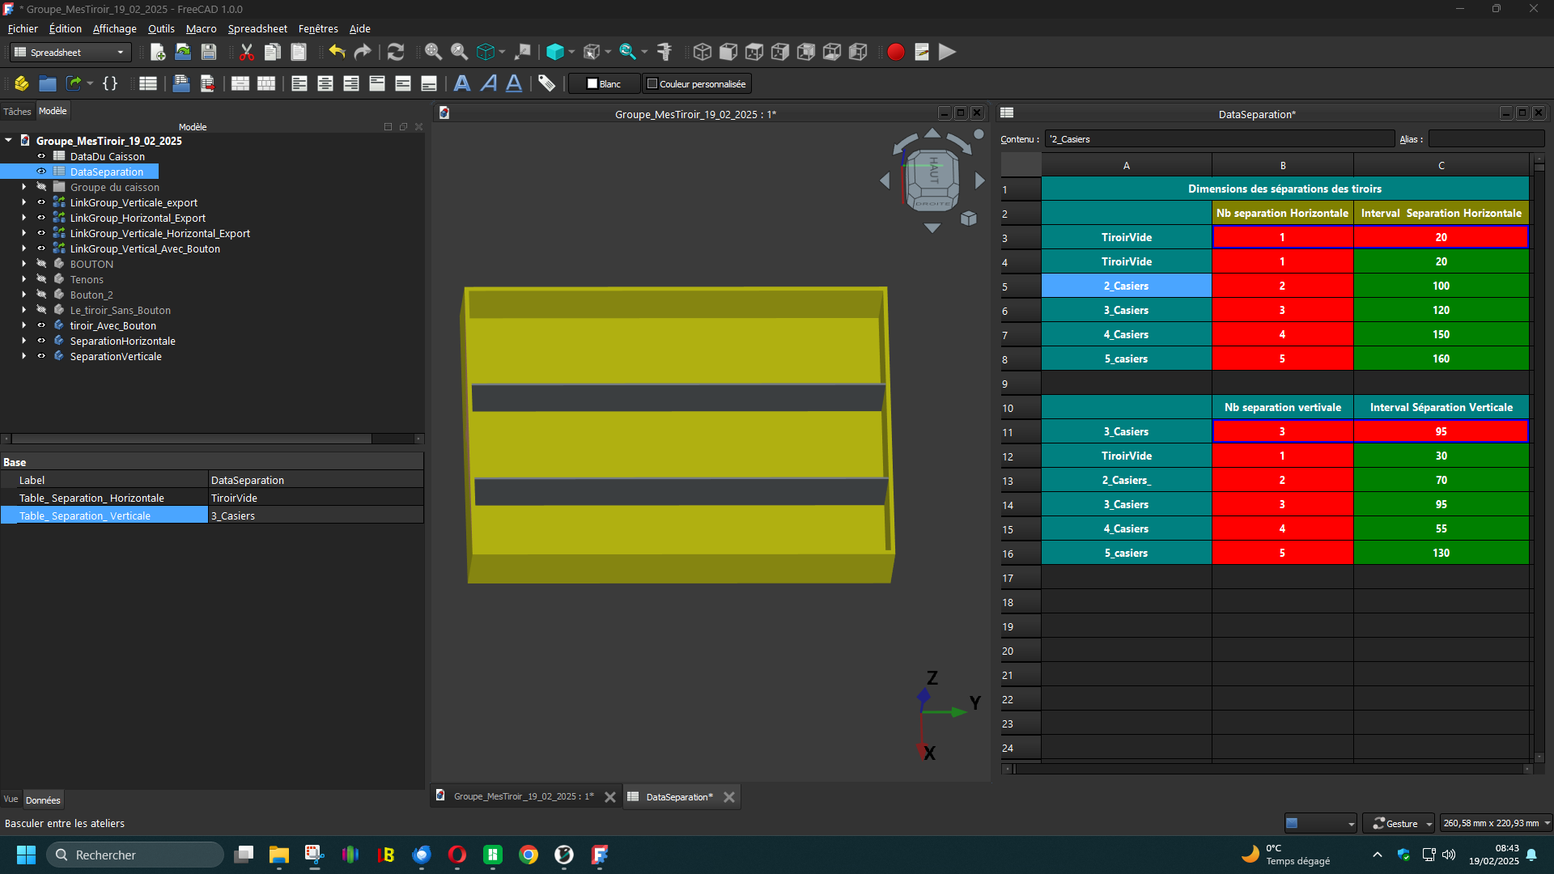Click the Cut scissors icon

(247, 52)
